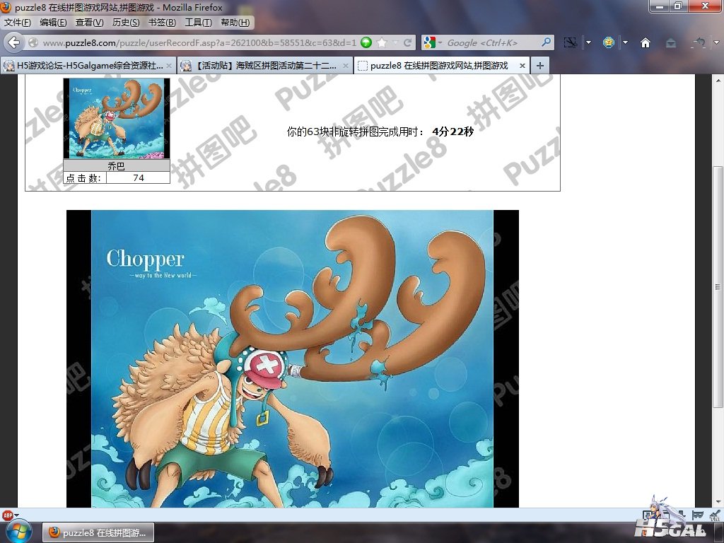Click the green go arrow in address bar
Image resolution: width=724 pixels, height=543 pixels.
pos(366,42)
